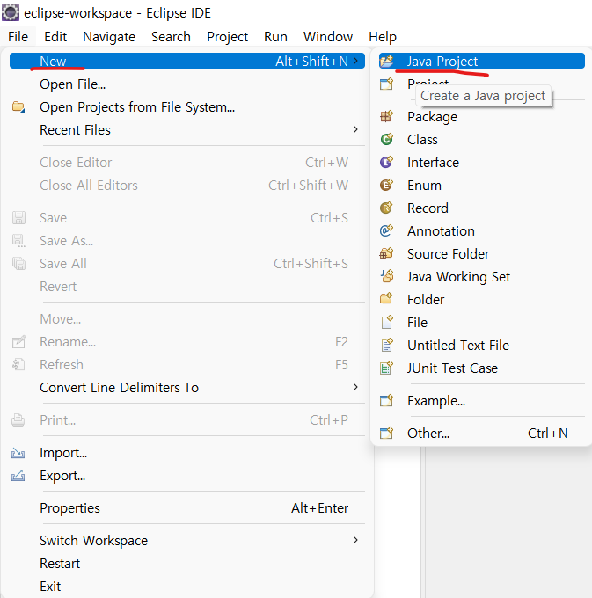Select Convert Line Delimiters To entry
Screen dimensions: 592x598
coord(187,388)
